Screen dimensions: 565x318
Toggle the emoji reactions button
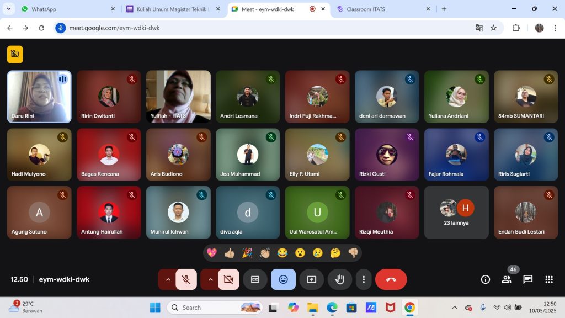[283, 279]
